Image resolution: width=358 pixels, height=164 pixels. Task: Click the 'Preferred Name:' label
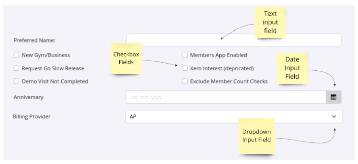coord(35,41)
